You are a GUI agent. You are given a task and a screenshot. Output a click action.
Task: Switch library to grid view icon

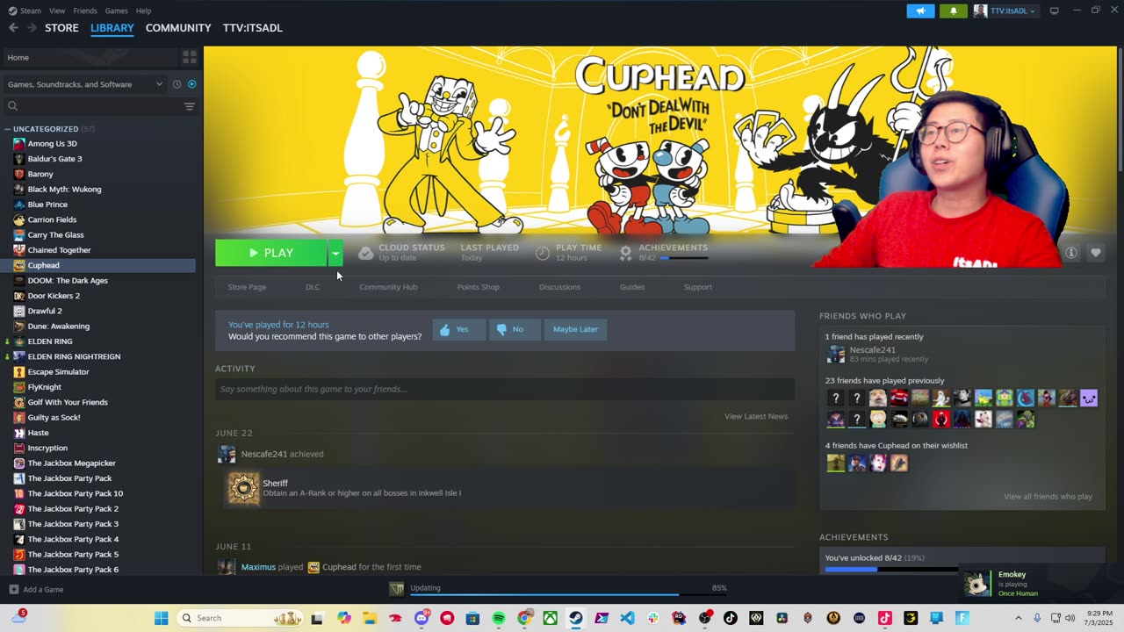(x=190, y=57)
